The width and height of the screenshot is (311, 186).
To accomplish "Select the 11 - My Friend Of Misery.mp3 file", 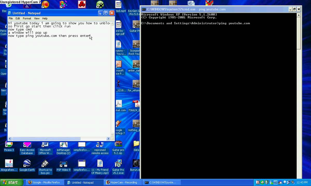I will pyautogui.click(x=100, y=167).
